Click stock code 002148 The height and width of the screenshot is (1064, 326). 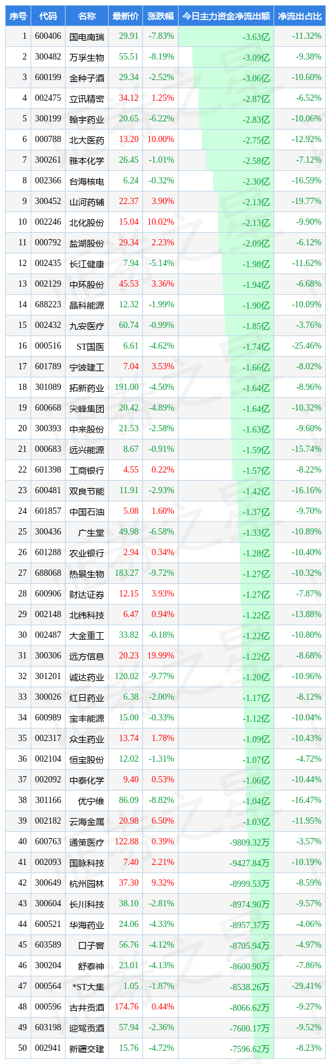point(48,615)
